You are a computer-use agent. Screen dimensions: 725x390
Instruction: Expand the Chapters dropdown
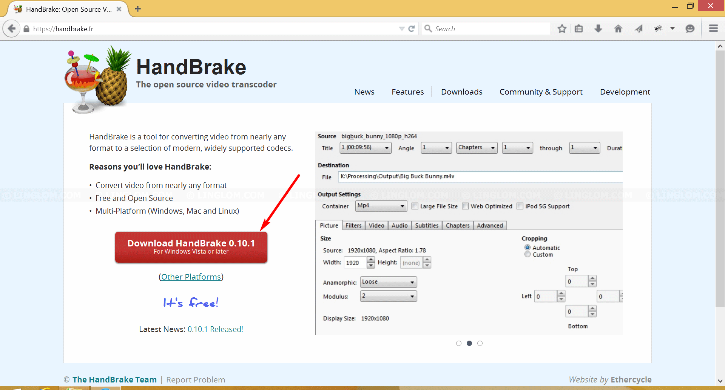point(477,148)
